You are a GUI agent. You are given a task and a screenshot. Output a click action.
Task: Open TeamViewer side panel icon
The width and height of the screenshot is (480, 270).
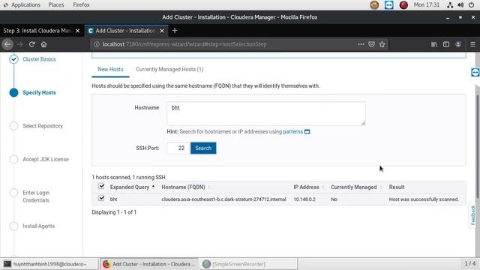click(x=475, y=72)
